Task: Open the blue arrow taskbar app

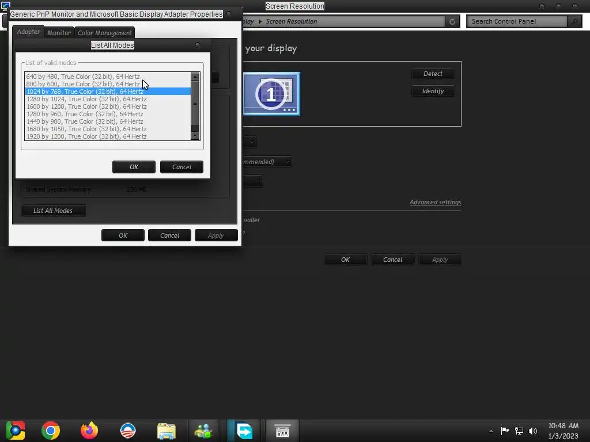Action: click(244, 430)
